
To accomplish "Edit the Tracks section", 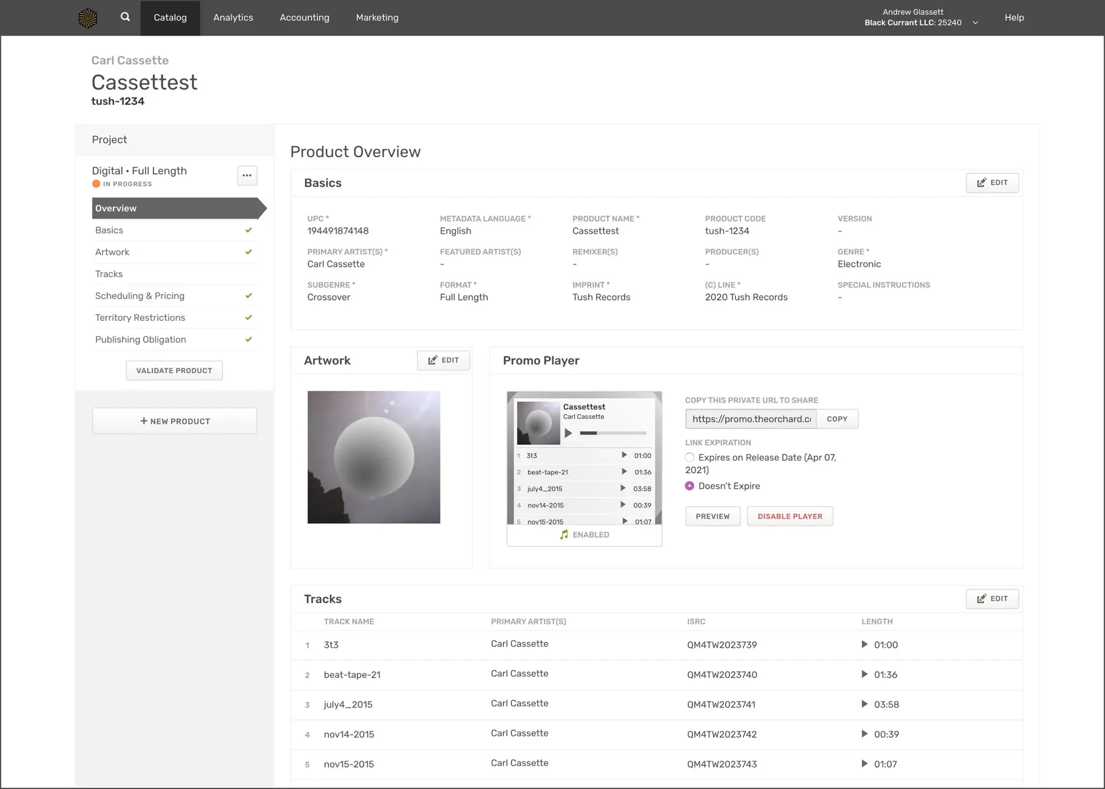I will click(x=992, y=599).
